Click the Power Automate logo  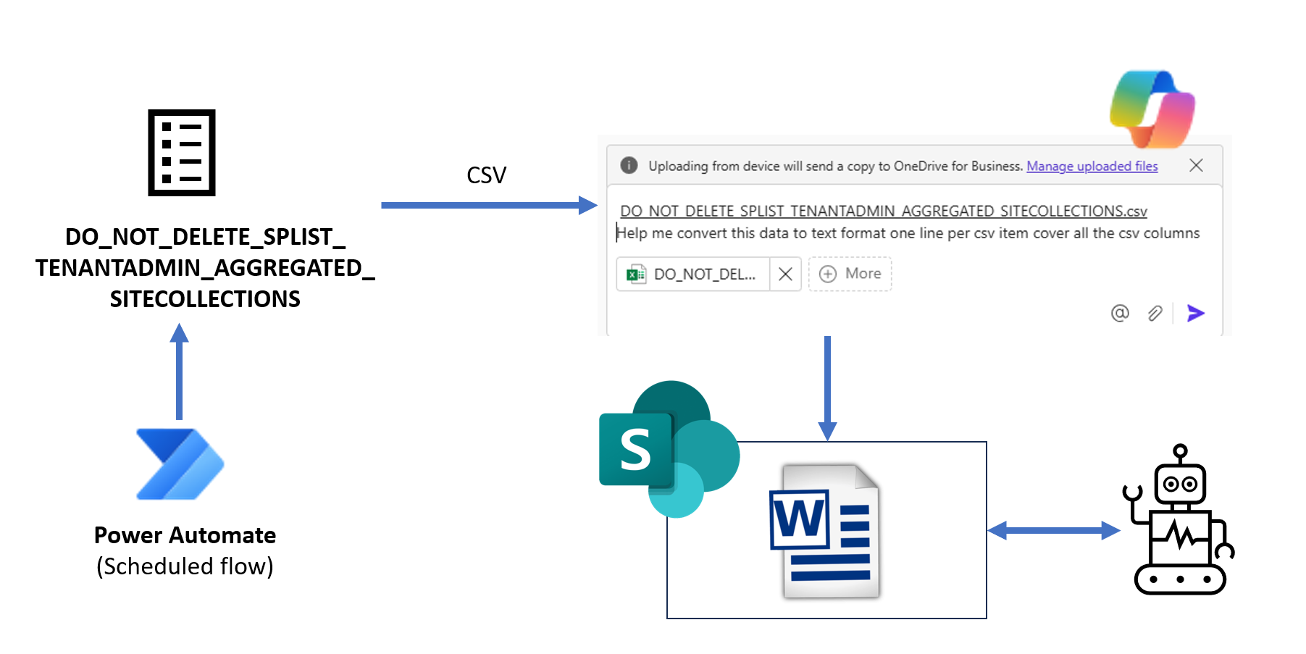(180, 464)
